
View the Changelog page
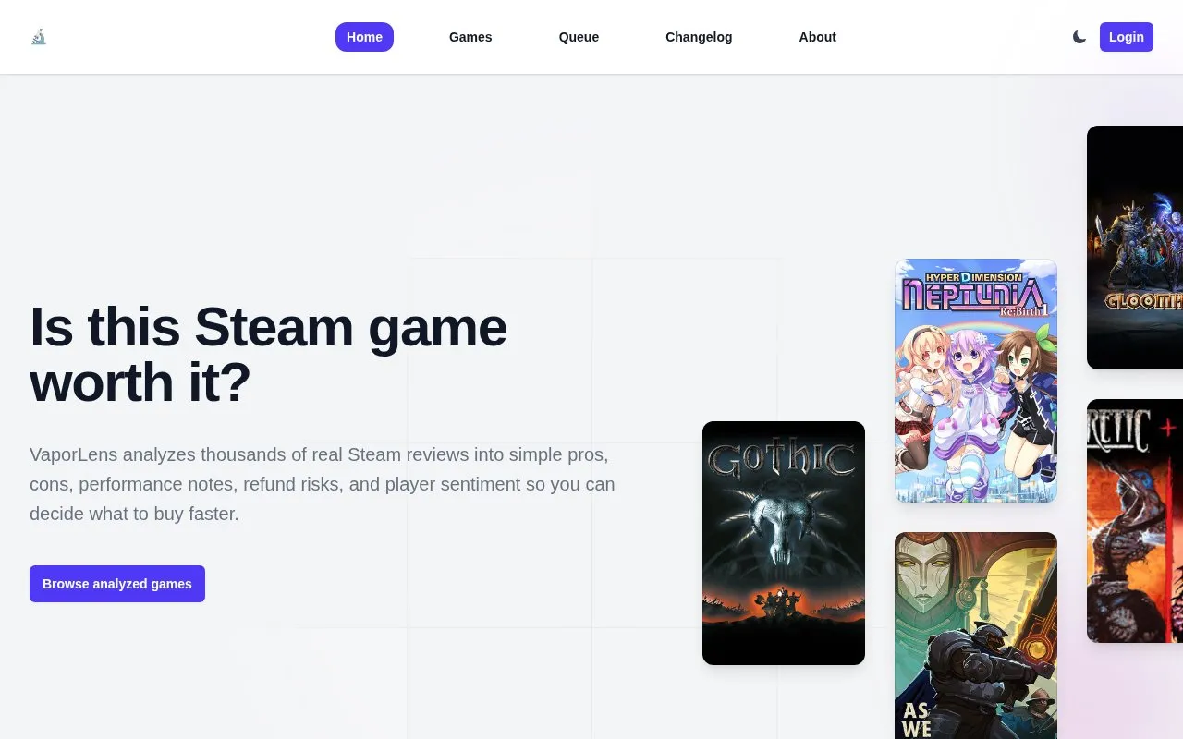pyautogui.click(x=699, y=37)
